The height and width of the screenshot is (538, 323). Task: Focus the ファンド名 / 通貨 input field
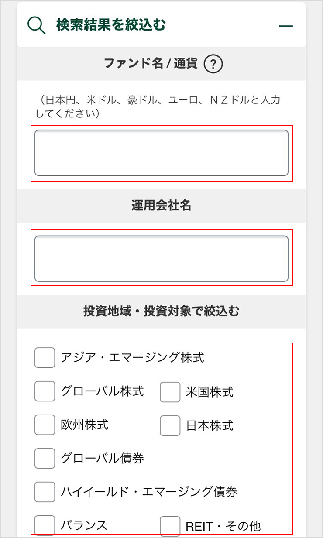(x=161, y=153)
